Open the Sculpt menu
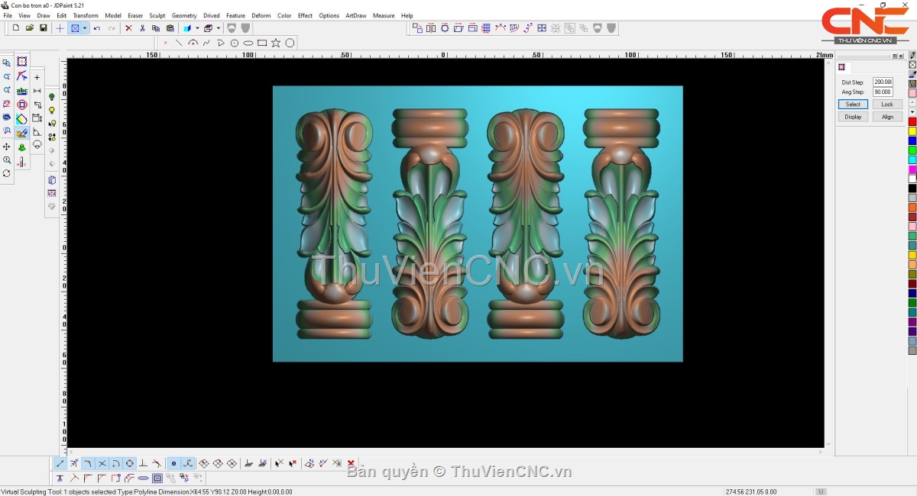This screenshot has width=917, height=496. (157, 15)
